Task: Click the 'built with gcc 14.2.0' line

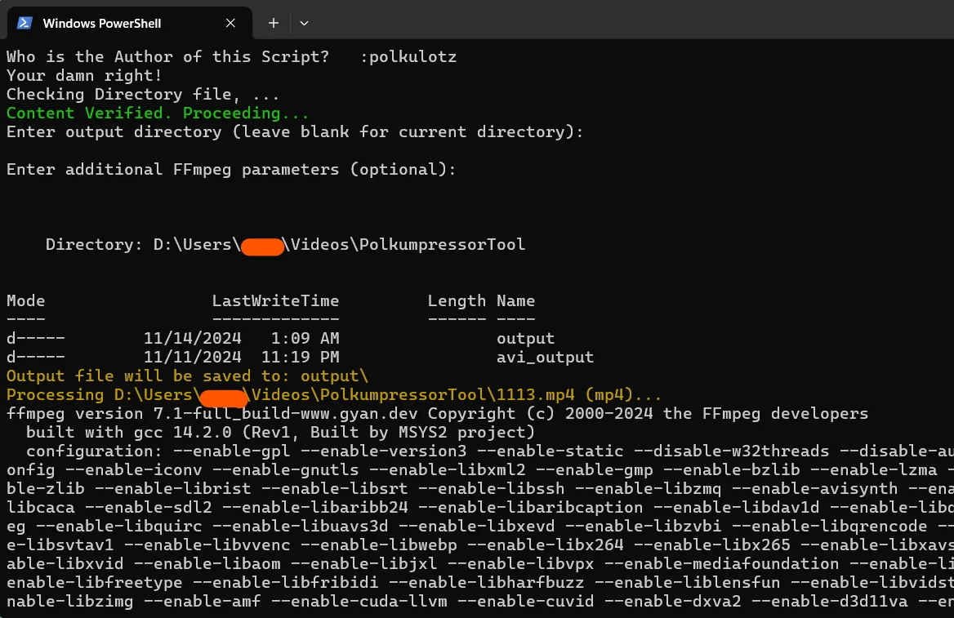Action: [280, 433]
